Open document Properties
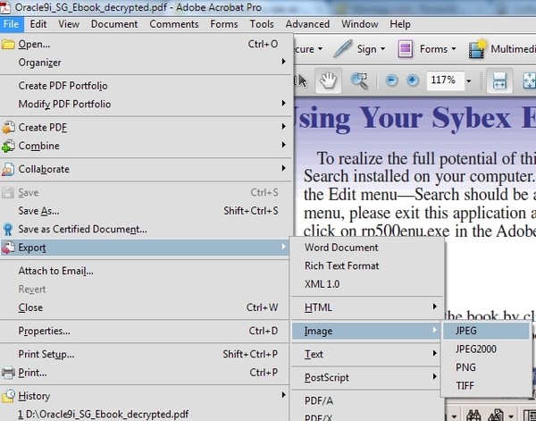The width and height of the screenshot is (536, 421). tap(146, 331)
